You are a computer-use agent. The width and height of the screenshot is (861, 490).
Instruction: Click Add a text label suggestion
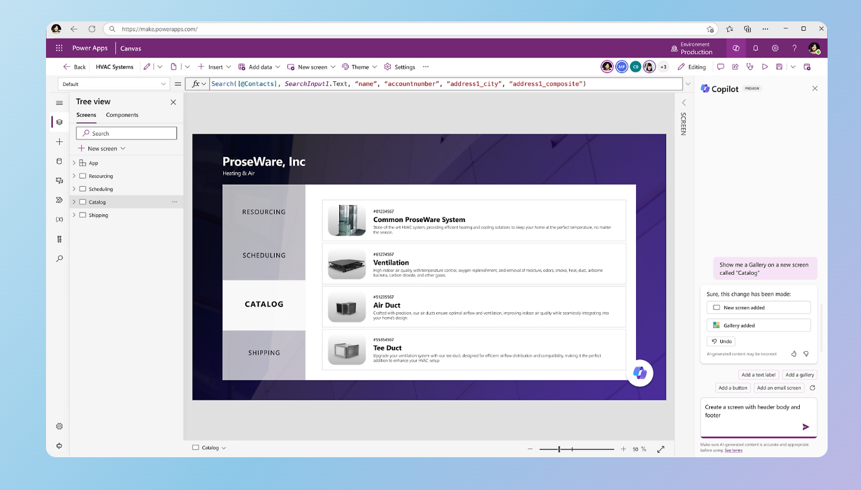click(x=758, y=375)
